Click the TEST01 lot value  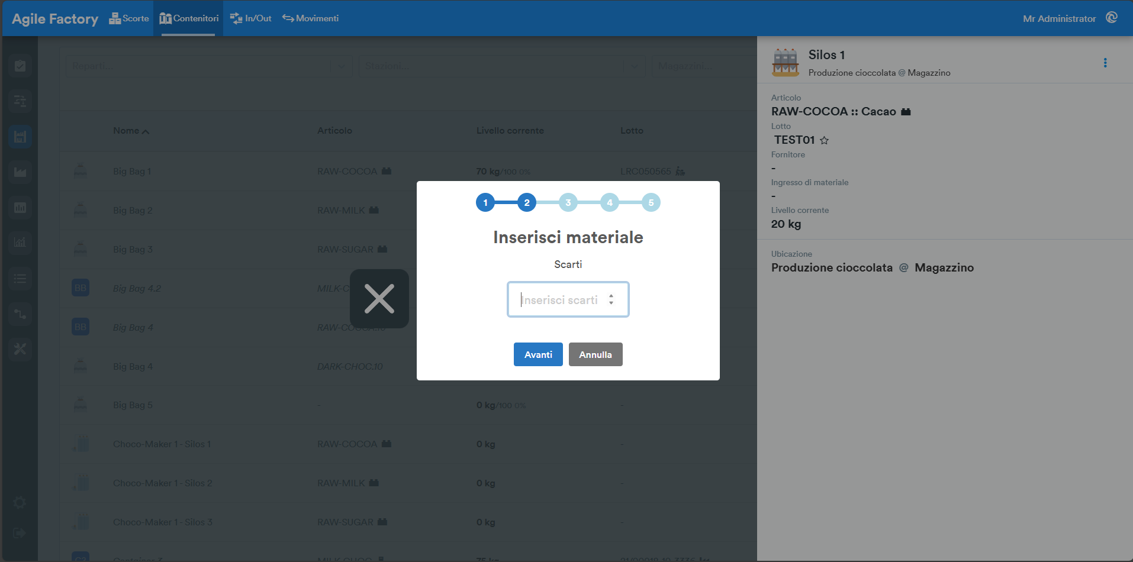794,140
